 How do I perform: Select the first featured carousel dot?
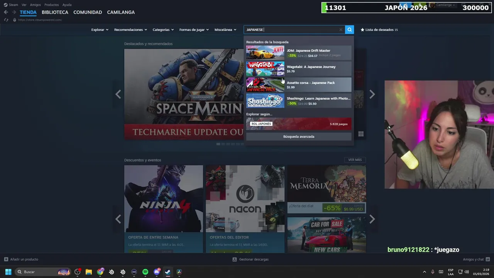click(218, 144)
